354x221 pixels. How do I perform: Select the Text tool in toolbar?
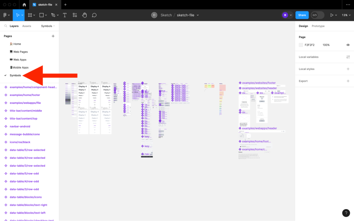coord(64,15)
